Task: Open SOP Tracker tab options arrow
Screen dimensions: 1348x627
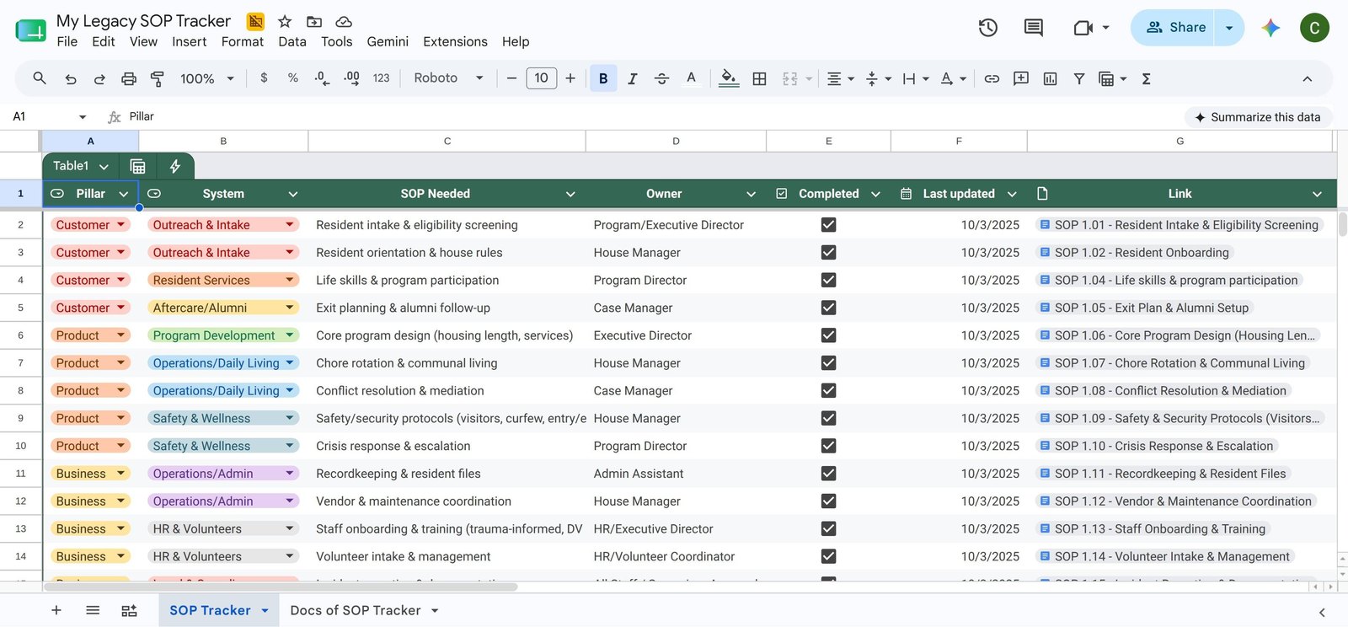Action: tap(265, 610)
